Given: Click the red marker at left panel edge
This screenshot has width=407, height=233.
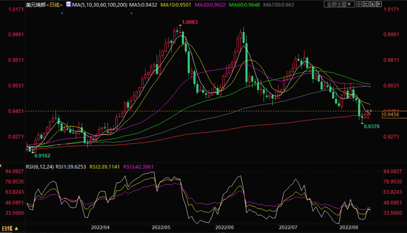Looking at the screenshot, I should click(1, 165).
